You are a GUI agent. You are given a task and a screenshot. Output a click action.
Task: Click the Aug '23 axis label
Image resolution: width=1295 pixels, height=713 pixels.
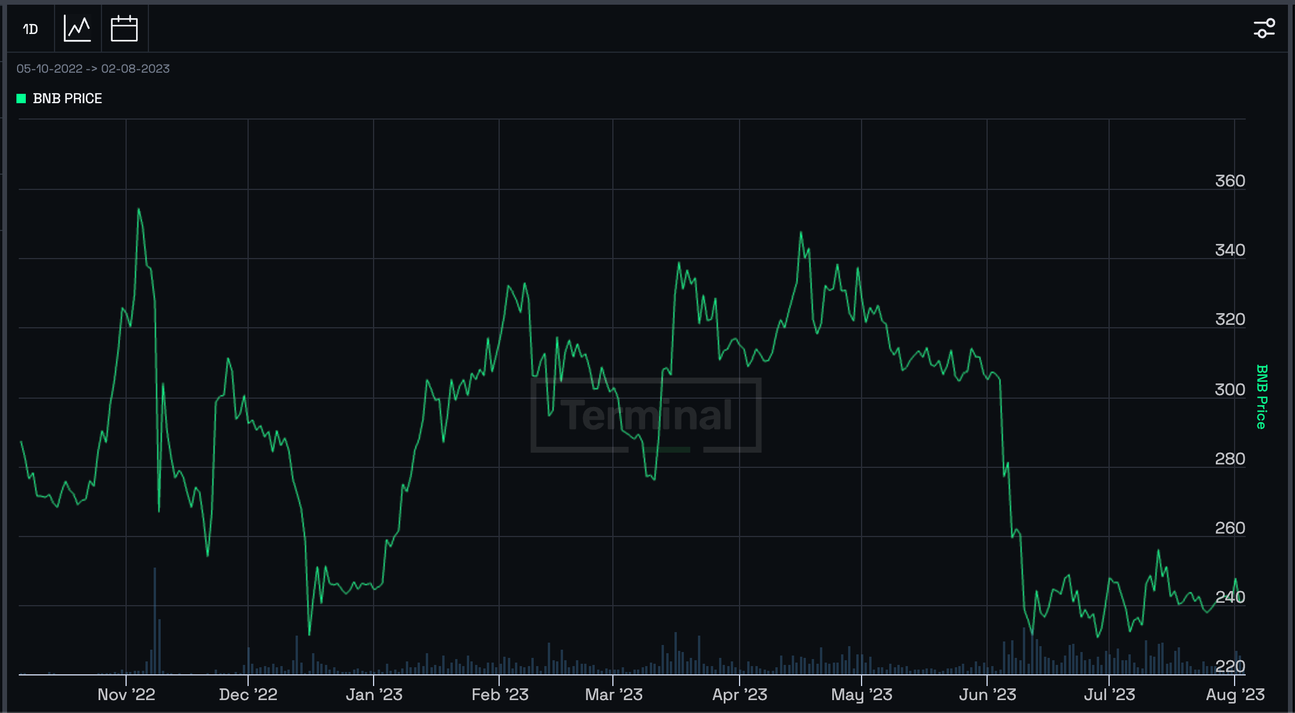click(x=1235, y=695)
